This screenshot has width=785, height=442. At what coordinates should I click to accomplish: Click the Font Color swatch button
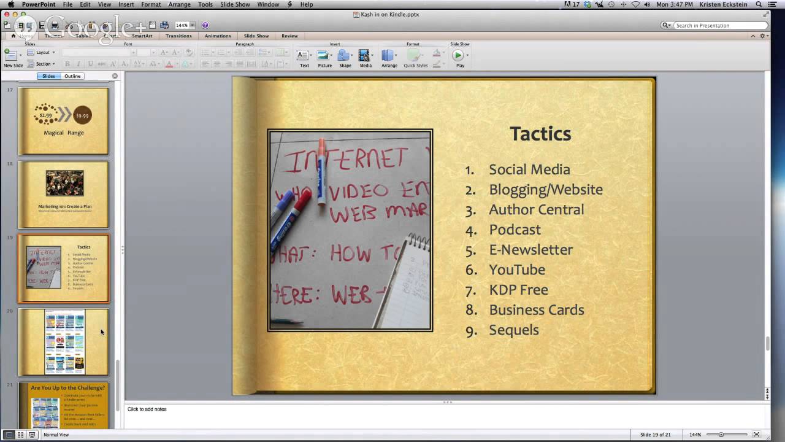pyautogui.click(x=169, y=64)
